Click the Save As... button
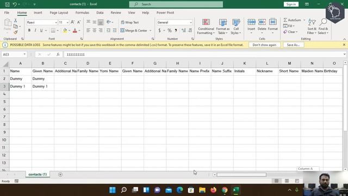The height and width of the screenshot is (196, 348). (293, 45)
